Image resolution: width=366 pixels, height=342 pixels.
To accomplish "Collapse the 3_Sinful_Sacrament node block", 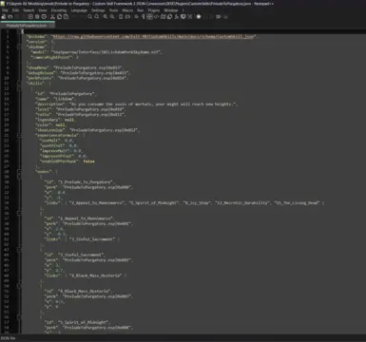I will (x=19, y=250).
